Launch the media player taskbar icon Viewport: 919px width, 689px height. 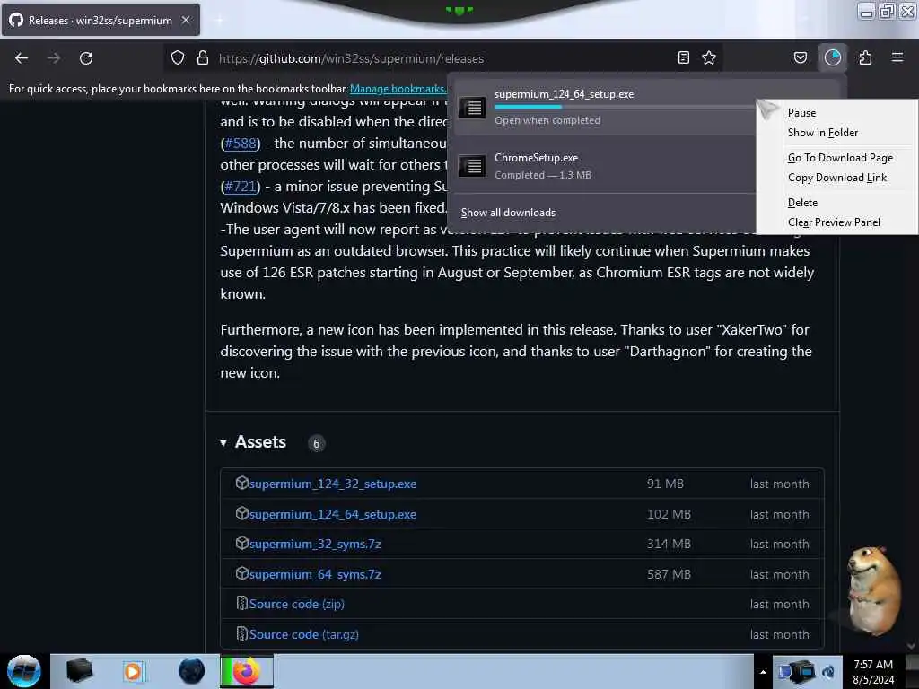coord(134,671)
